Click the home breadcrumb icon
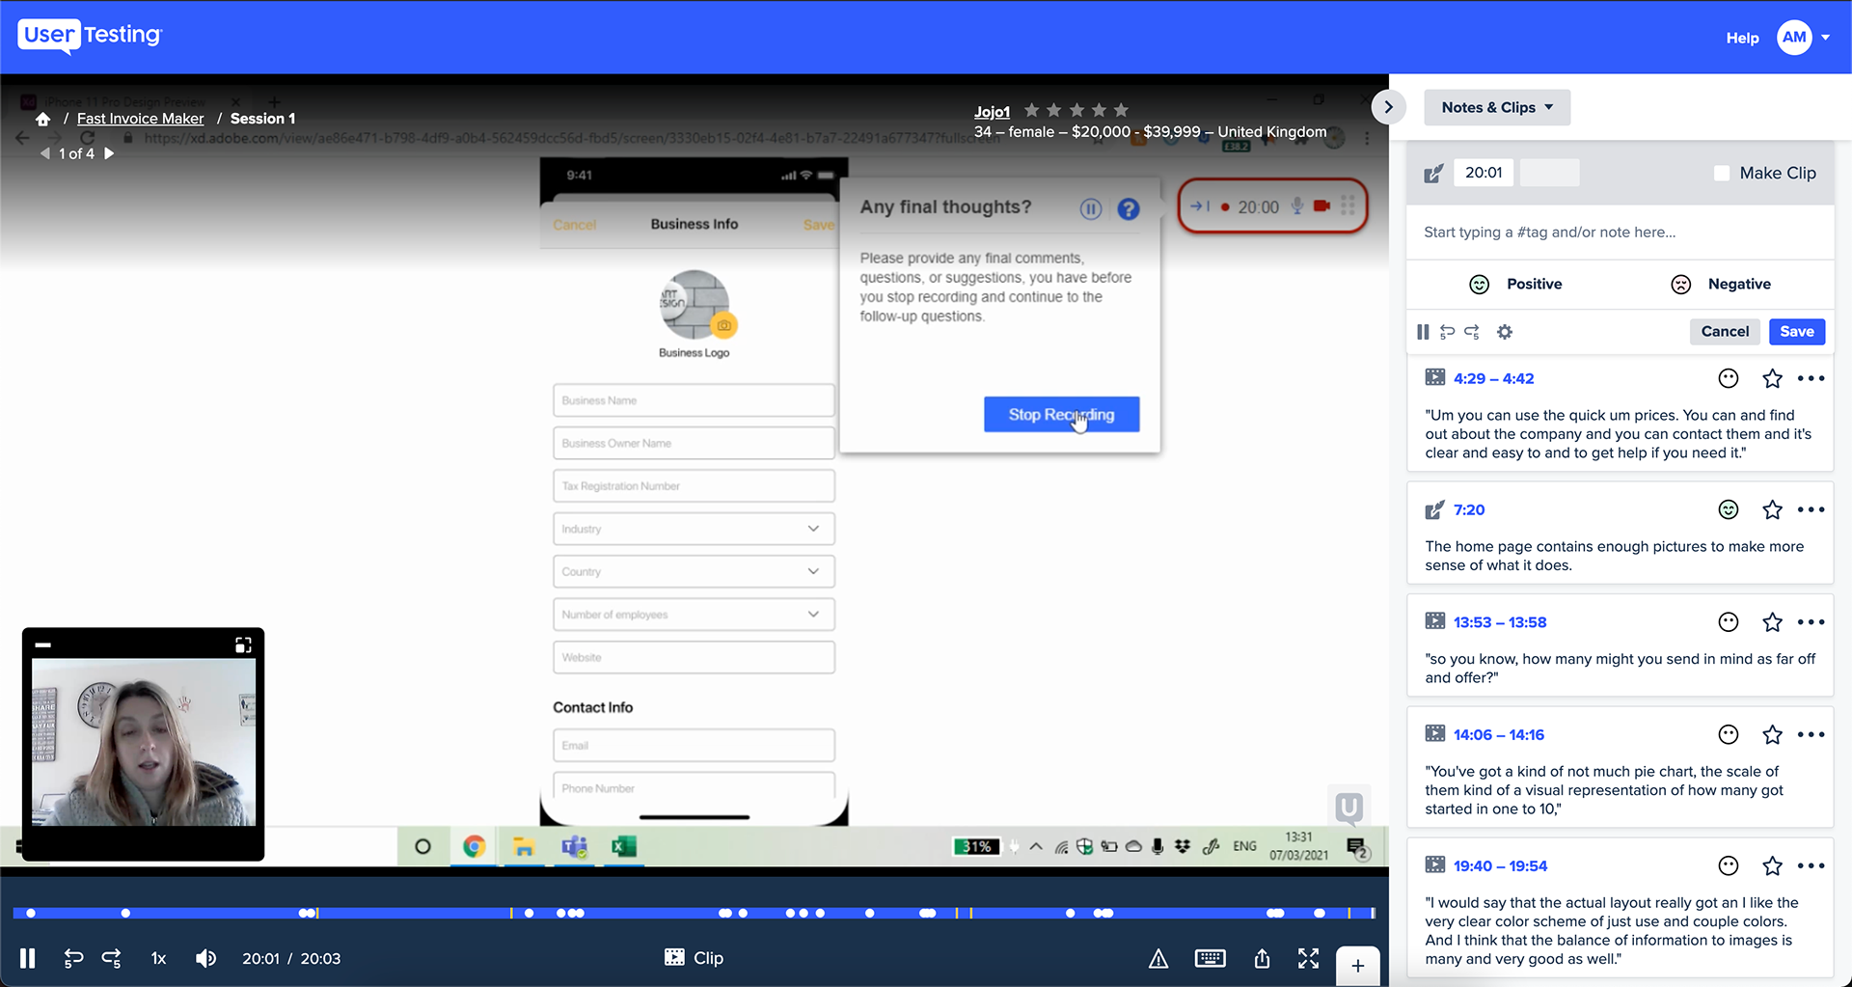1852x987 pixels. point(42,119)
